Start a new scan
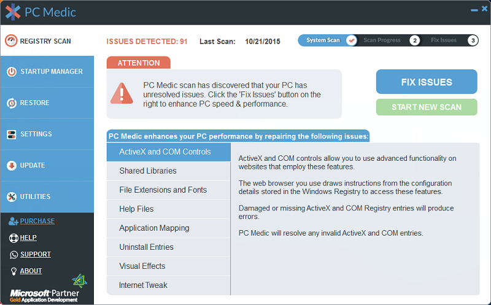Image resolution: width=491 pixels, height=305 pixels. click(426, 107)
